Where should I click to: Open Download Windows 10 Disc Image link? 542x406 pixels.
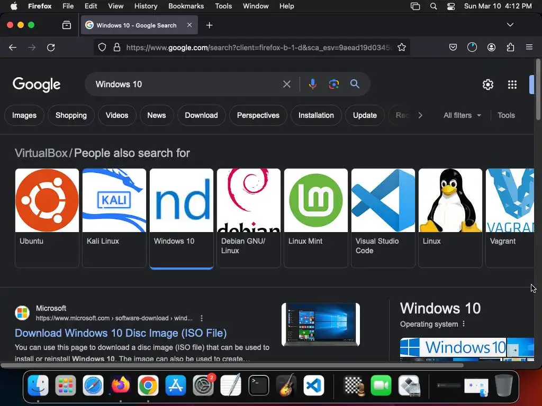[x=121, y=333]
